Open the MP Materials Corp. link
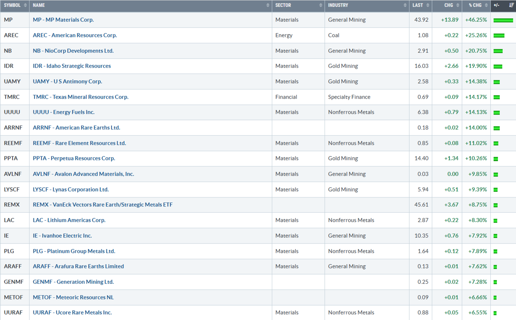The width and height of the screenshot is (516, 320). [x=63, y=20]
